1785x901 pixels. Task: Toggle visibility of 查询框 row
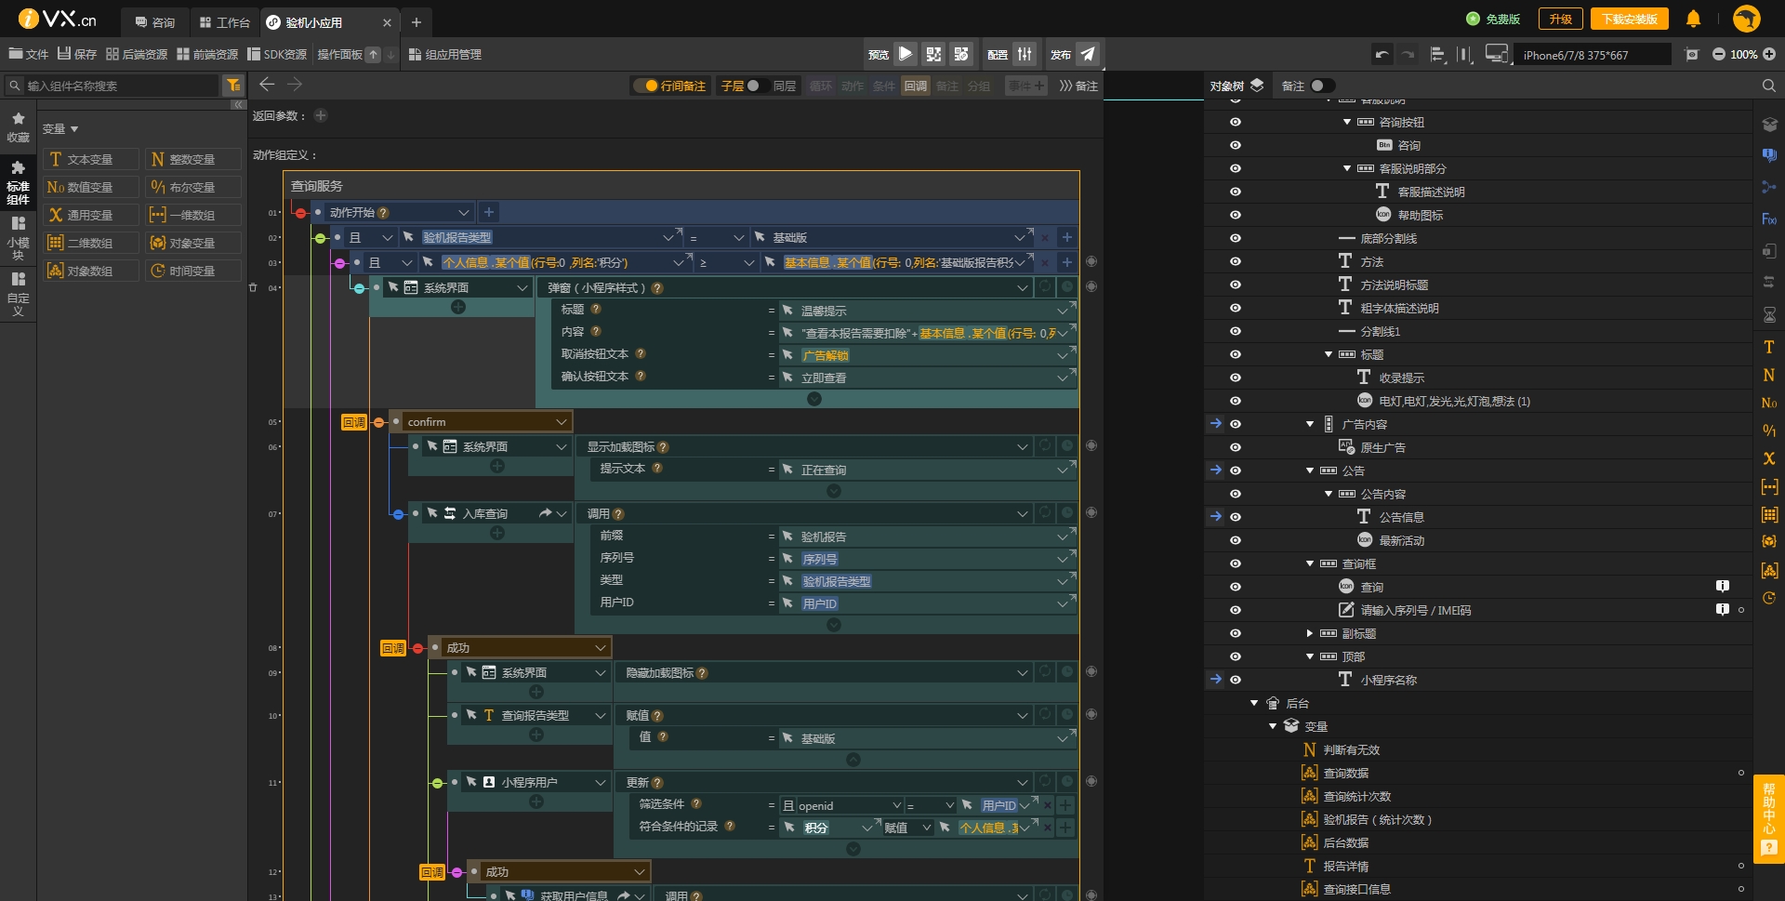point(1236,563)
